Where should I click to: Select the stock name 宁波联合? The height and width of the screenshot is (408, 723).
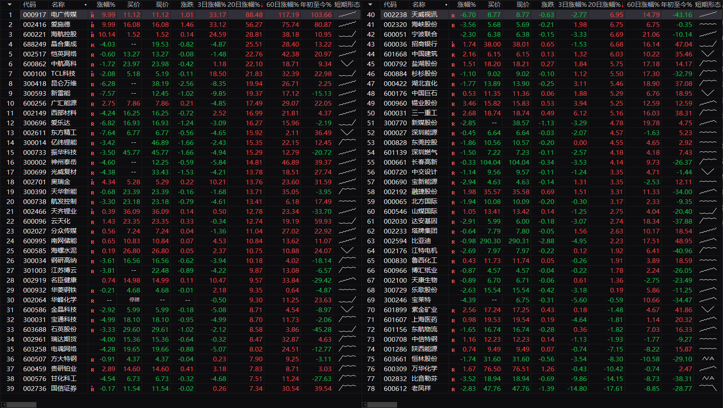click(424, 34)
